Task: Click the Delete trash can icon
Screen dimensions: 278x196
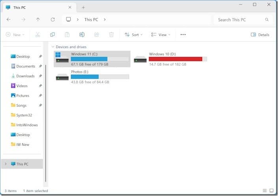Action: click(111, 35)
